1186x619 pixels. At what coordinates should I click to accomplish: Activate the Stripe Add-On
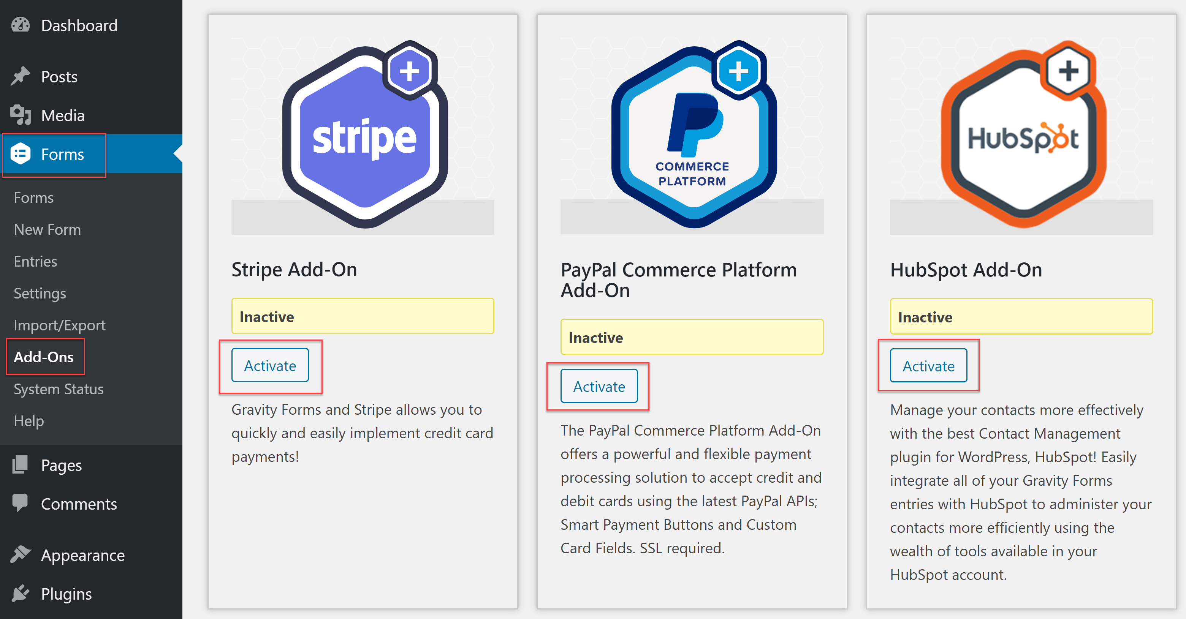[x=270, y=365]
